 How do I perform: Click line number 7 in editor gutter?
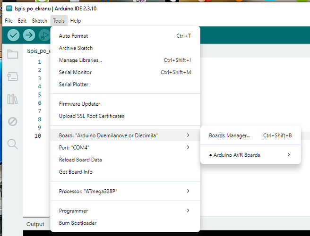tap(40, 111)
